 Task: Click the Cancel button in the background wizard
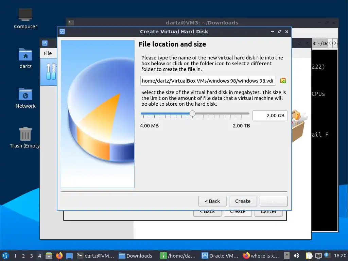click(x=268, y=212)
